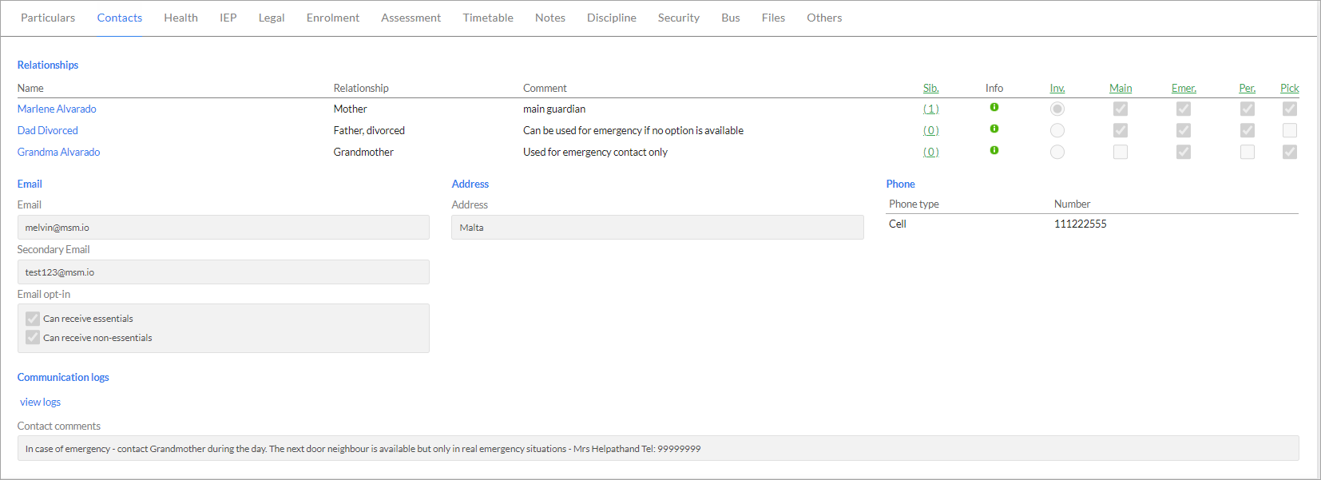The width and height of the screenshot is (1321, 480).
Task: Click info icon for Marlene Alvarado
Action: point(994,107)
